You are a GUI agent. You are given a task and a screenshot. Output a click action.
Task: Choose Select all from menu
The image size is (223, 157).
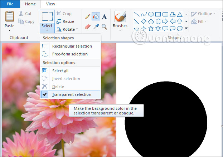point(71,71)
